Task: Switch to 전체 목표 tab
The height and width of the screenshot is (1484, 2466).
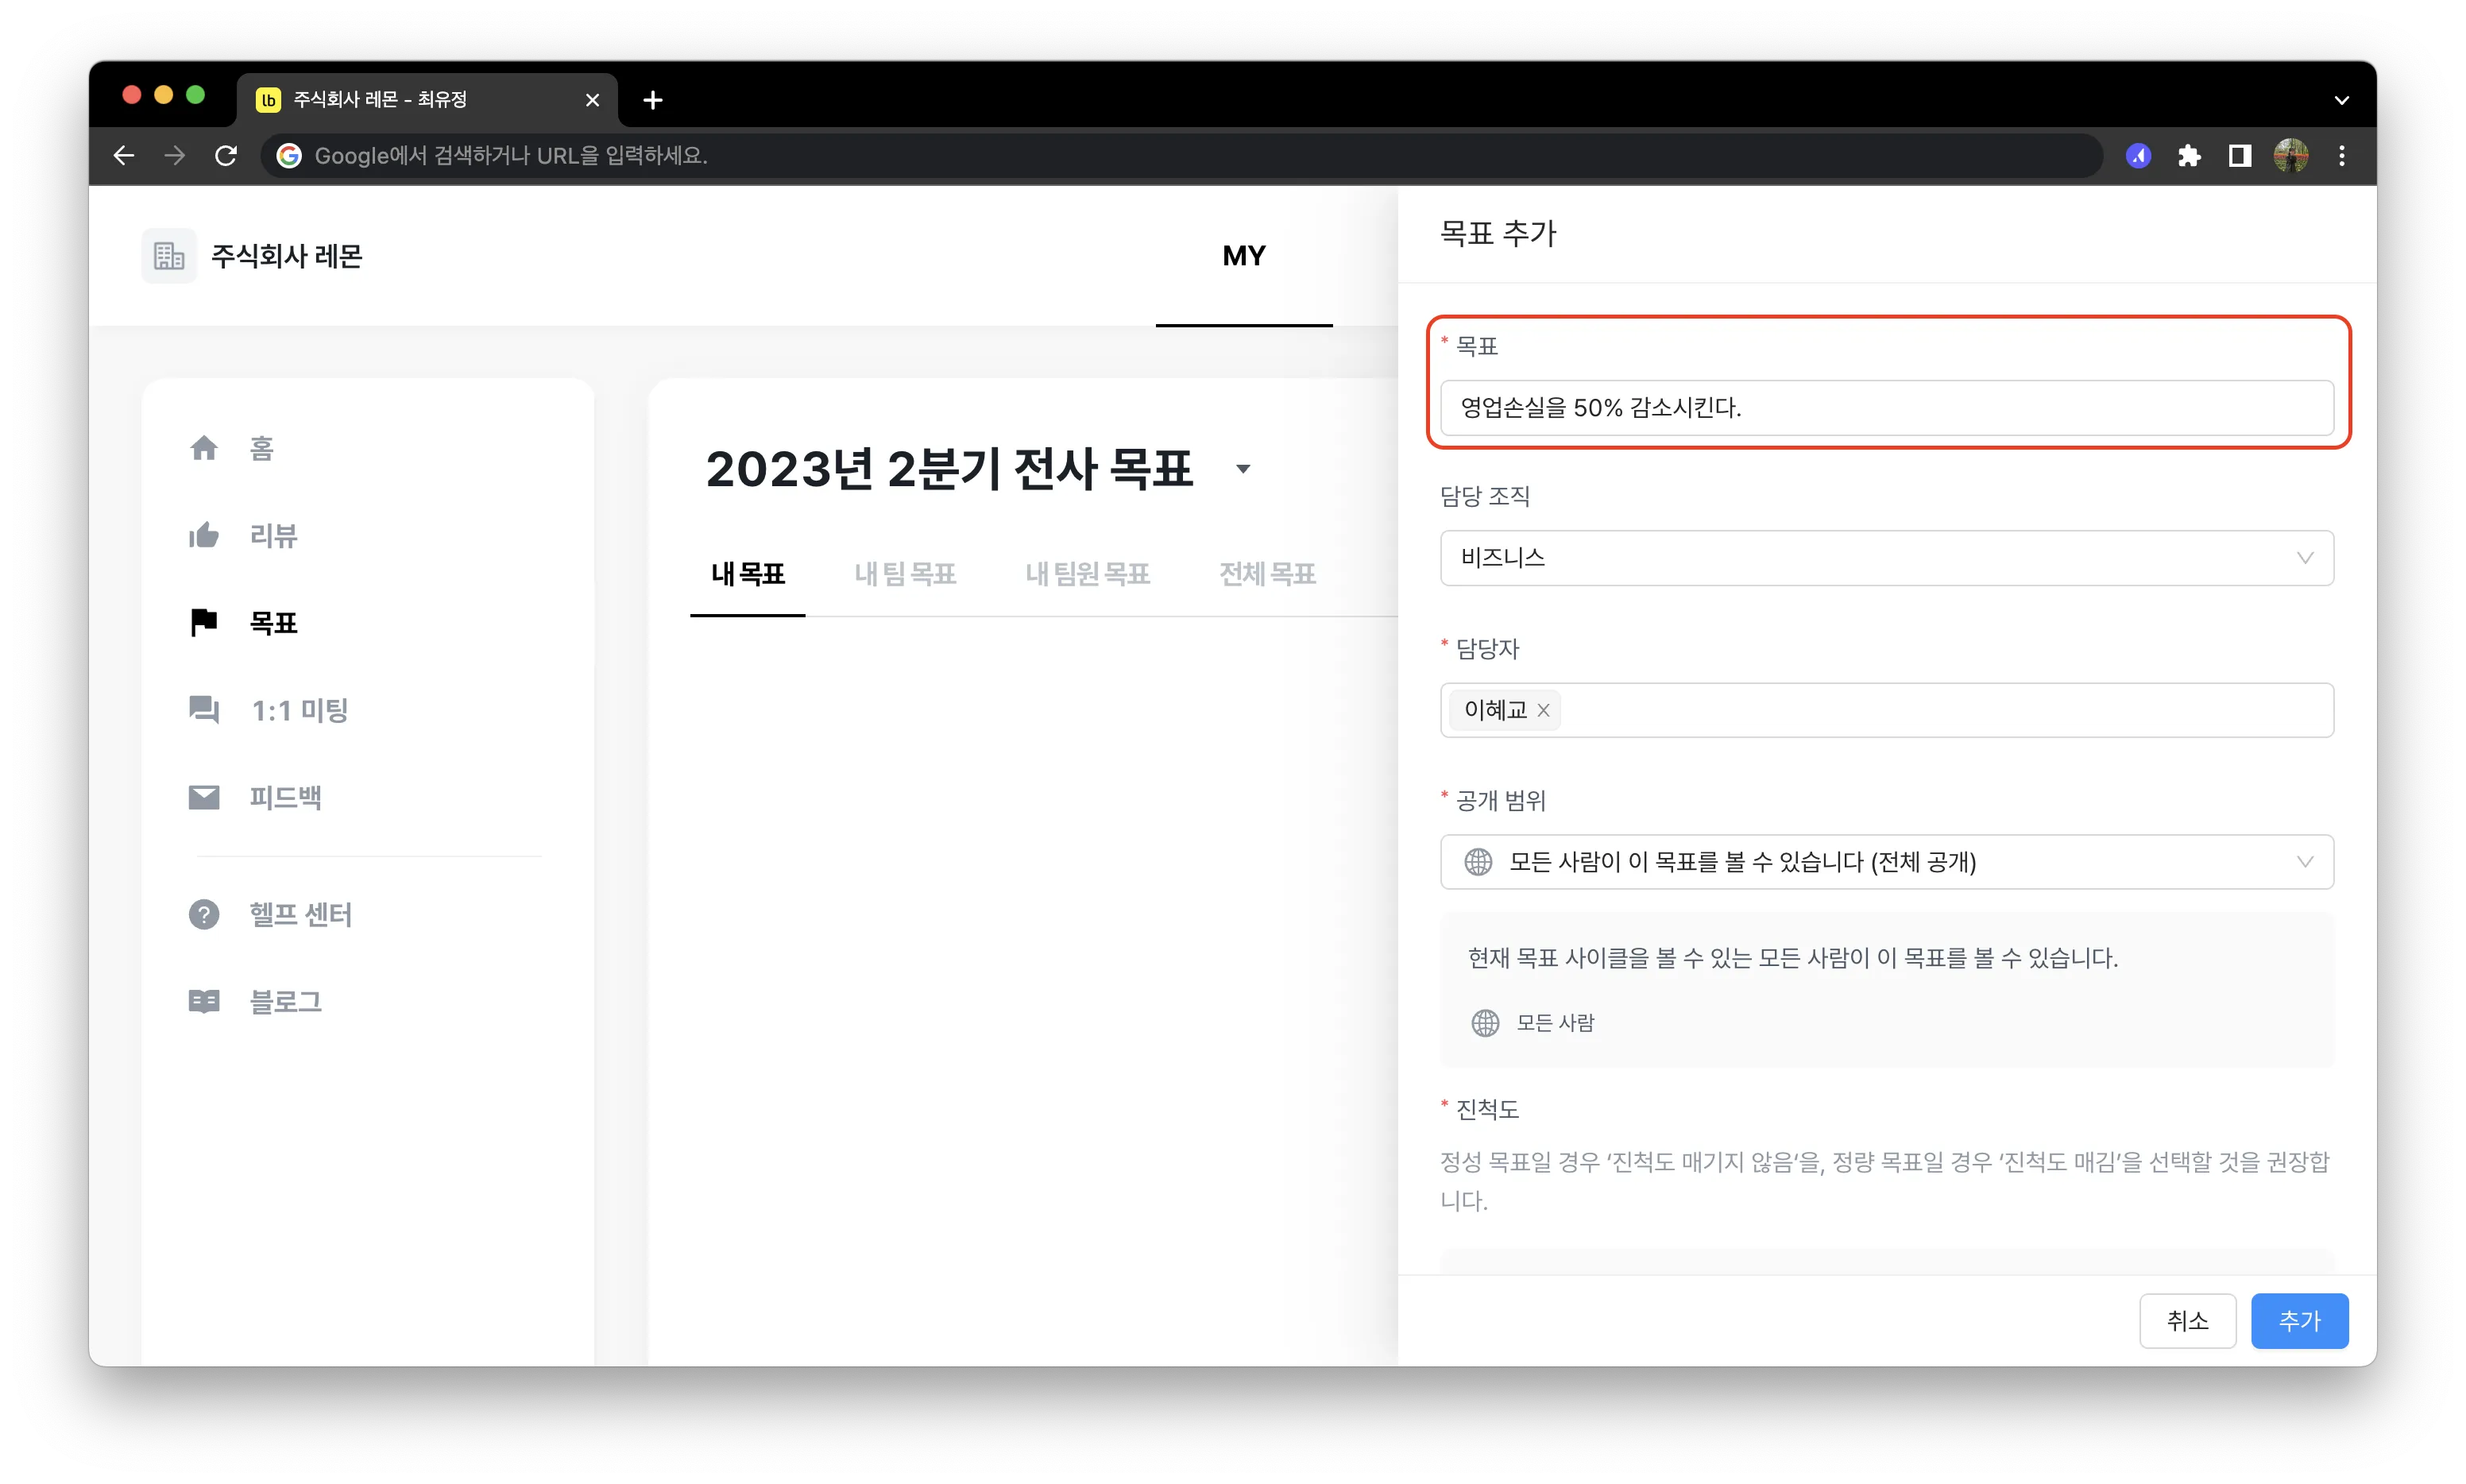Action: point(1267,574)
